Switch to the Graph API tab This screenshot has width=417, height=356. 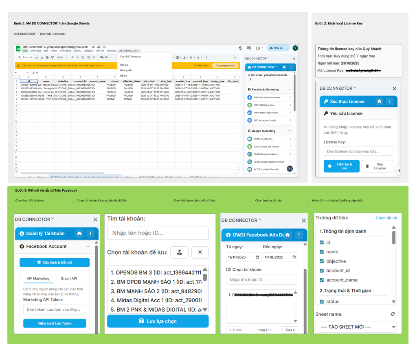coord(69,279)
